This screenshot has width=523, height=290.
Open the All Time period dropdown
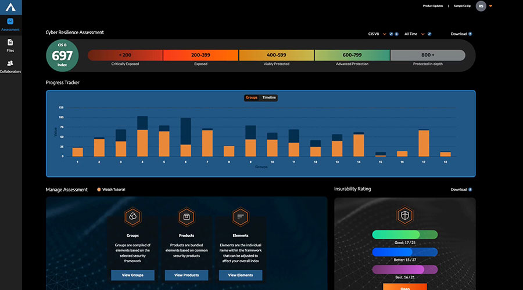[x=422, y=34]
